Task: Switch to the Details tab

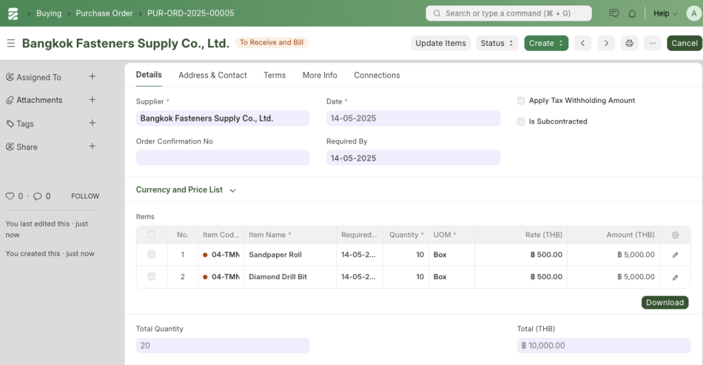Action: pos(149,75)
